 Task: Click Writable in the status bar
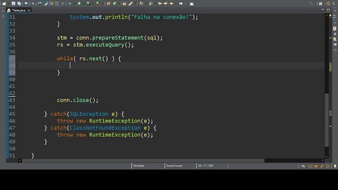click(139, 166)
